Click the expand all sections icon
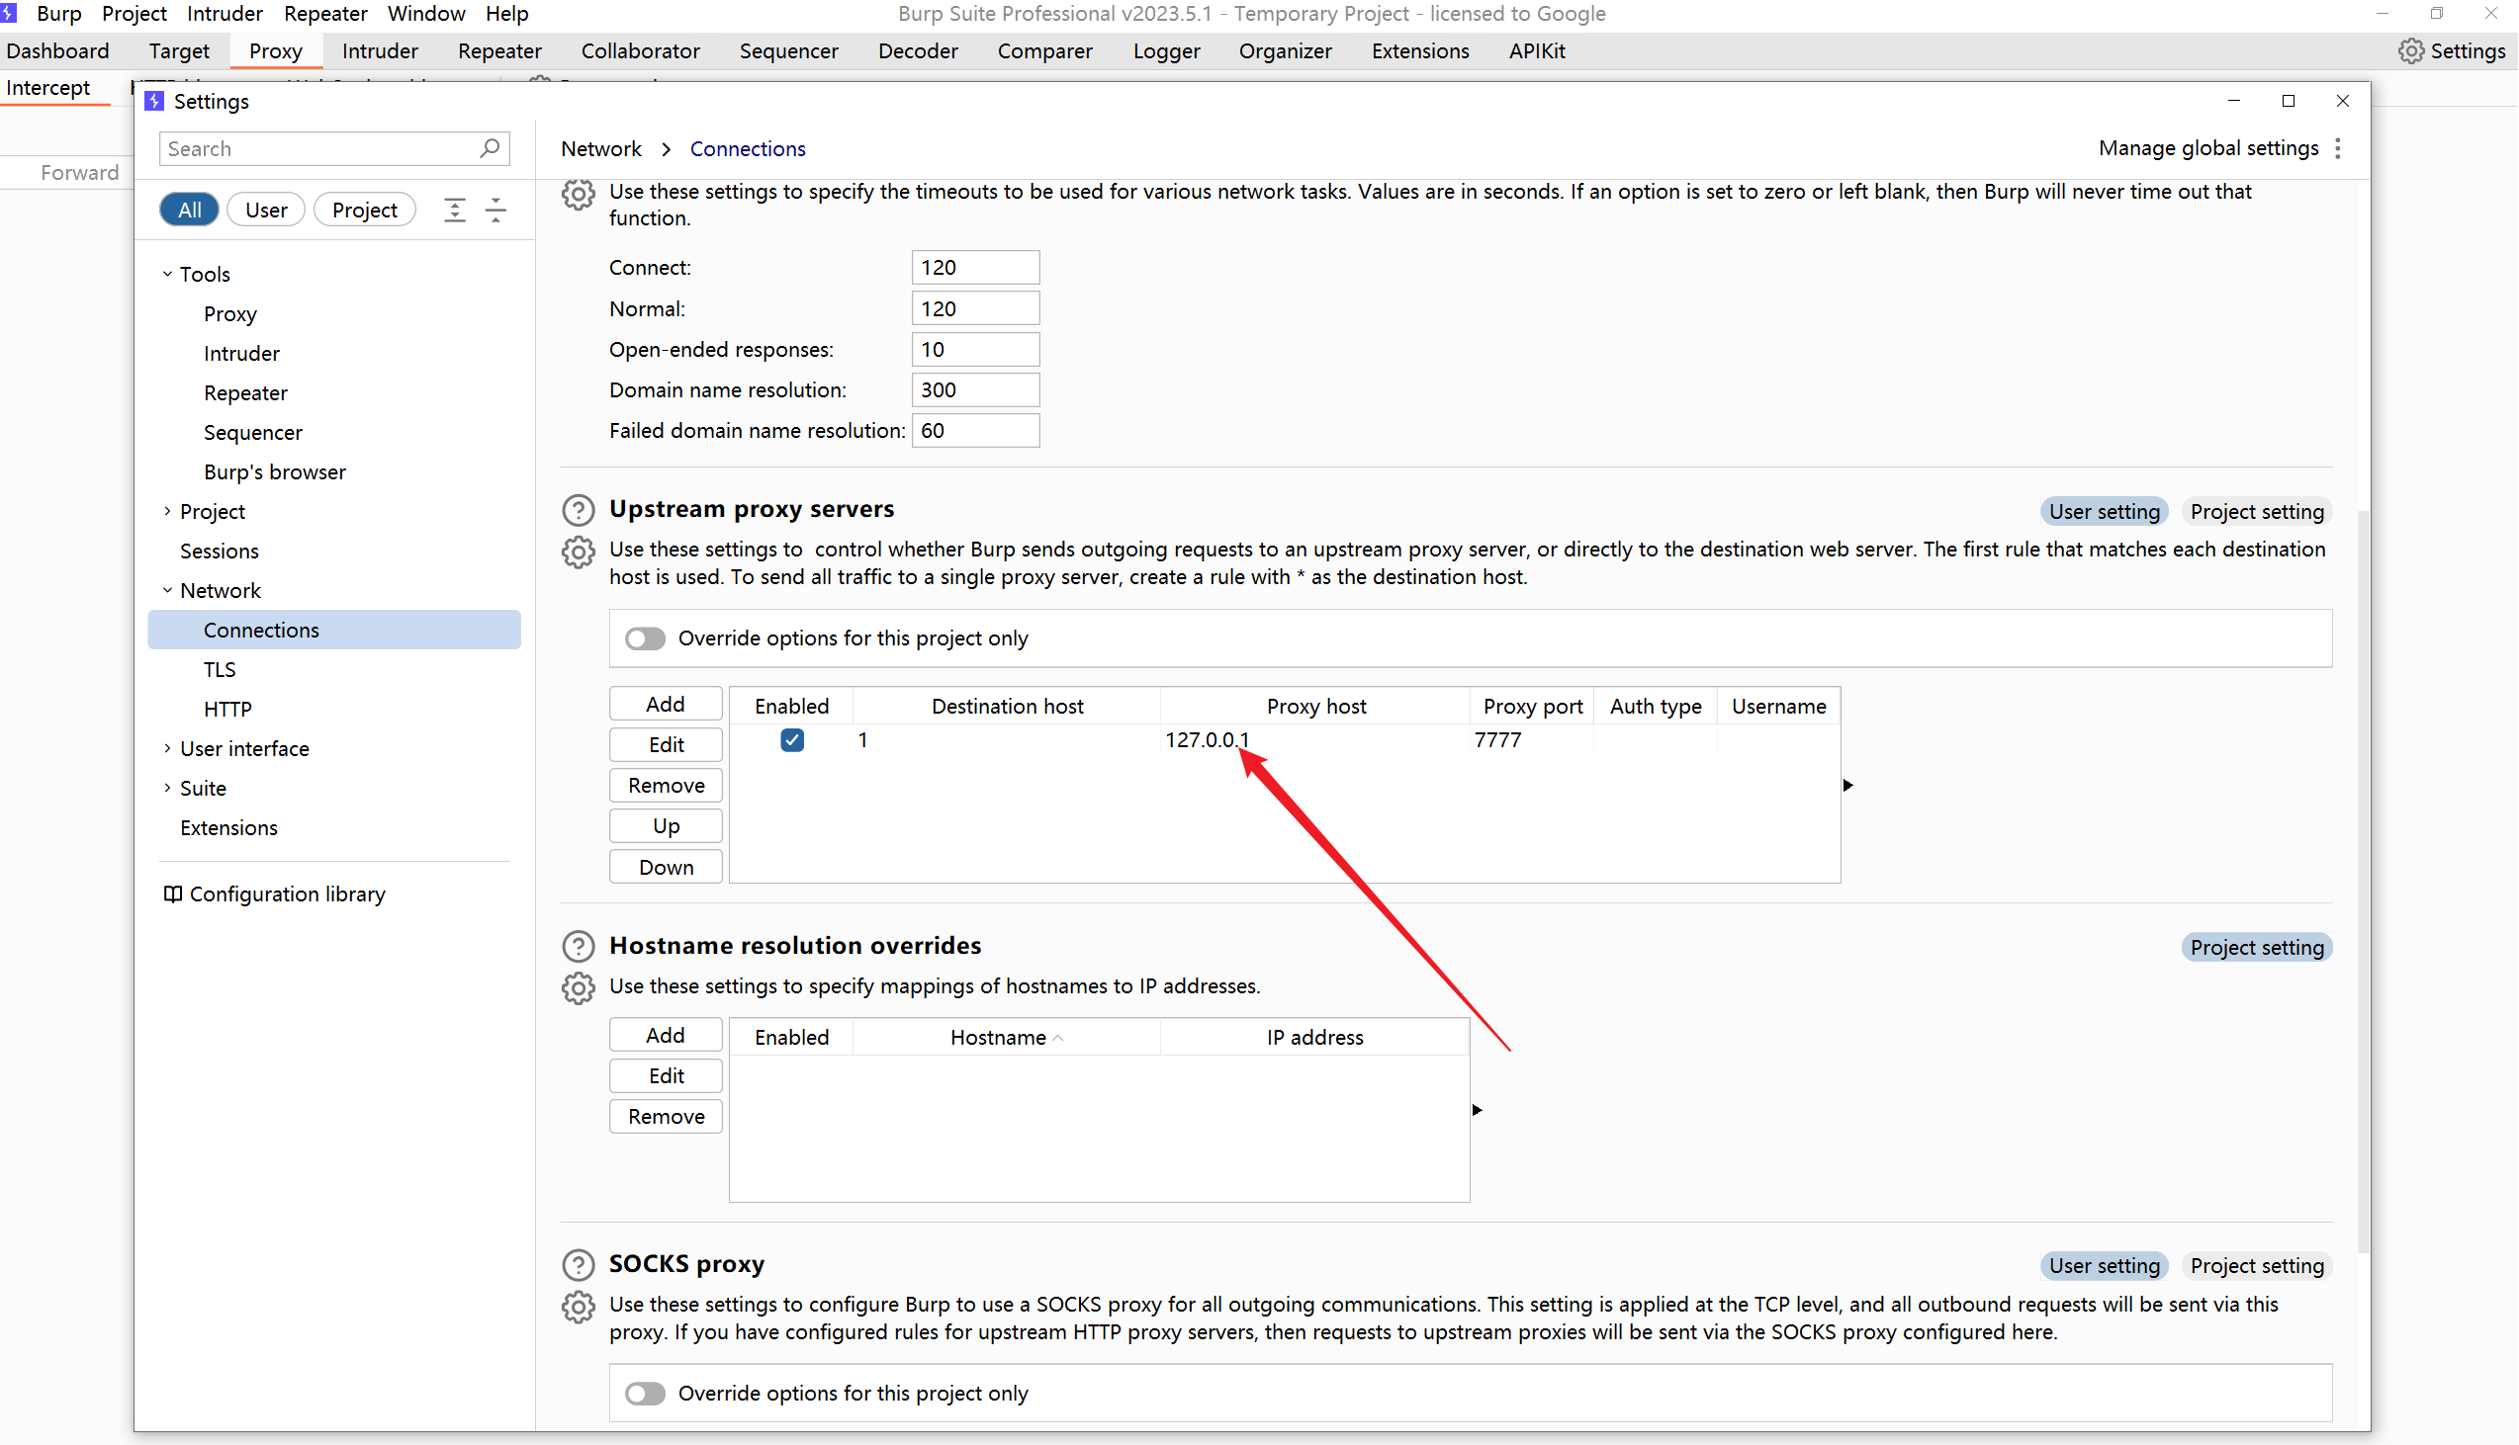 (x=455, y=211)
